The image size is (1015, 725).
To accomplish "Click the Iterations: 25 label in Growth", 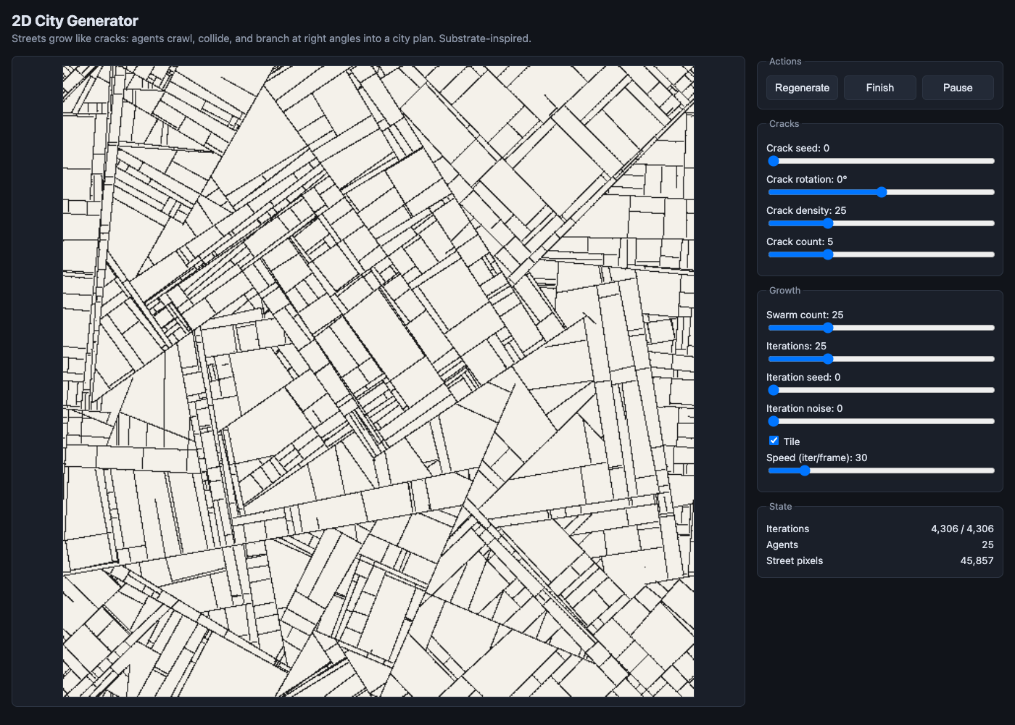I will (x=796, y=346).
